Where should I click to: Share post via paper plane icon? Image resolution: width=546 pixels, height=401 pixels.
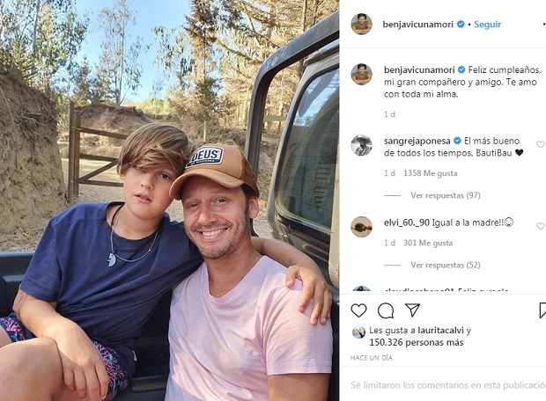pos(412,310)
